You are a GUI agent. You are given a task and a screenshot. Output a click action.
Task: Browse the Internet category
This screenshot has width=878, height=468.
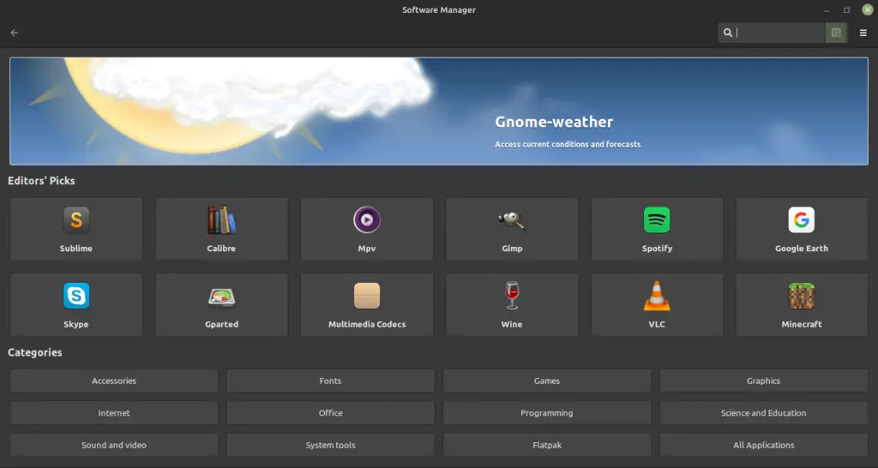tap(114, 413)
